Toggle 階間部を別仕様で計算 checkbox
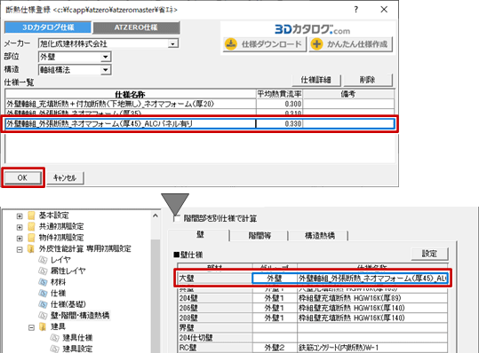479x353 pixels. click(x=177, y=218)
